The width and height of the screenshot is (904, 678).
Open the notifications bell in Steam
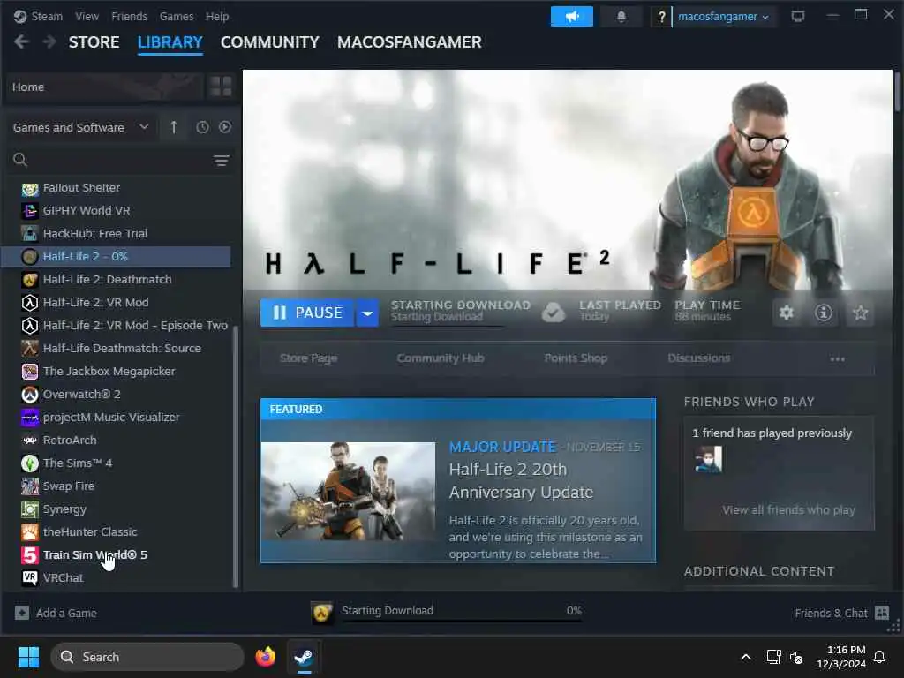[x=621, y=17]
